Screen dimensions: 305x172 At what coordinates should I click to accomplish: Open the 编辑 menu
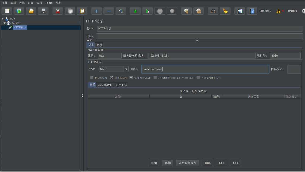tap(13, 3)
